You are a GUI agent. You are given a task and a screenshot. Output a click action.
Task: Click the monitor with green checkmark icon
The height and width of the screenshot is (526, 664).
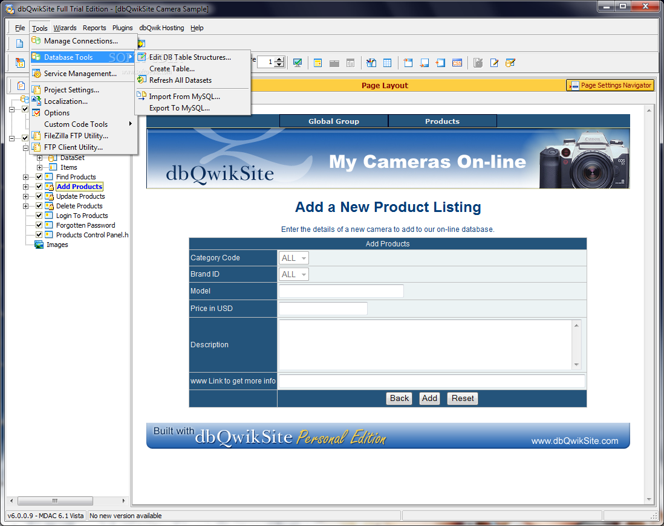[298, 63]
